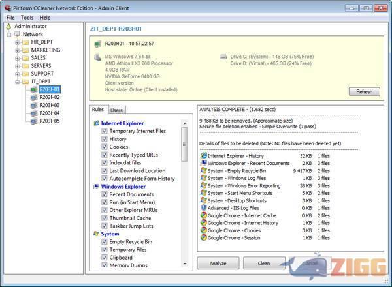392x287 pixels.
Task: Collapse the Network tree node
Action: [x=9, y=35]
